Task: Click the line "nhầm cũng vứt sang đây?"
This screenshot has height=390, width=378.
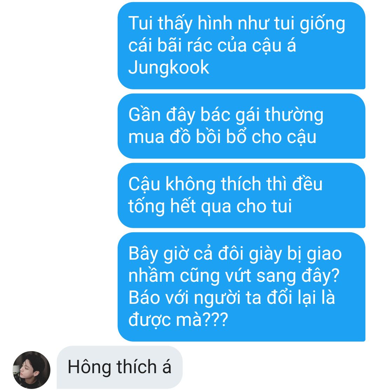Action: [234, 276]
